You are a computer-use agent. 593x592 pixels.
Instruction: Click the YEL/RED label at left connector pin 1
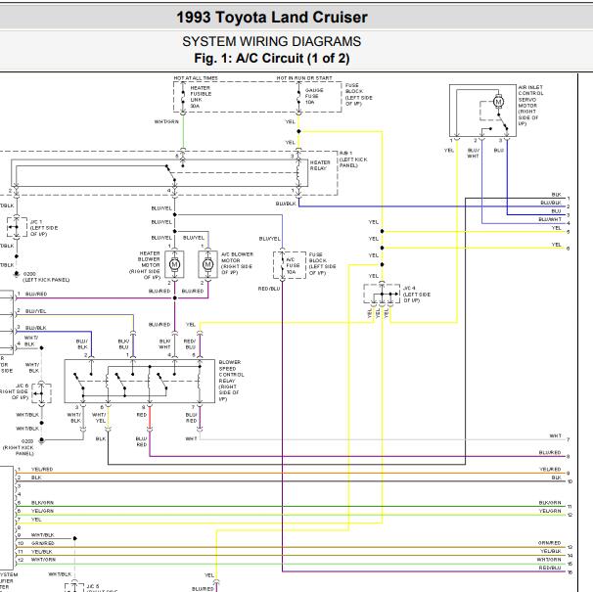click(x=42, y=469)
